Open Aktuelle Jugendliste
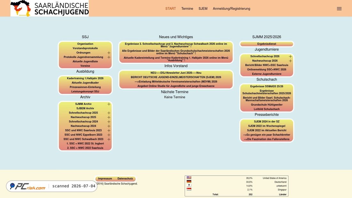 click(85, 61)
